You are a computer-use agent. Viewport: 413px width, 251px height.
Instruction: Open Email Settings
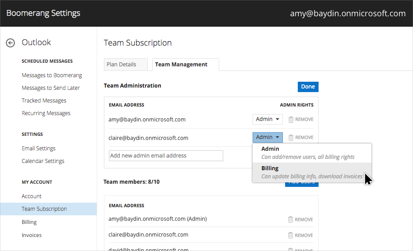click(39, 149)
